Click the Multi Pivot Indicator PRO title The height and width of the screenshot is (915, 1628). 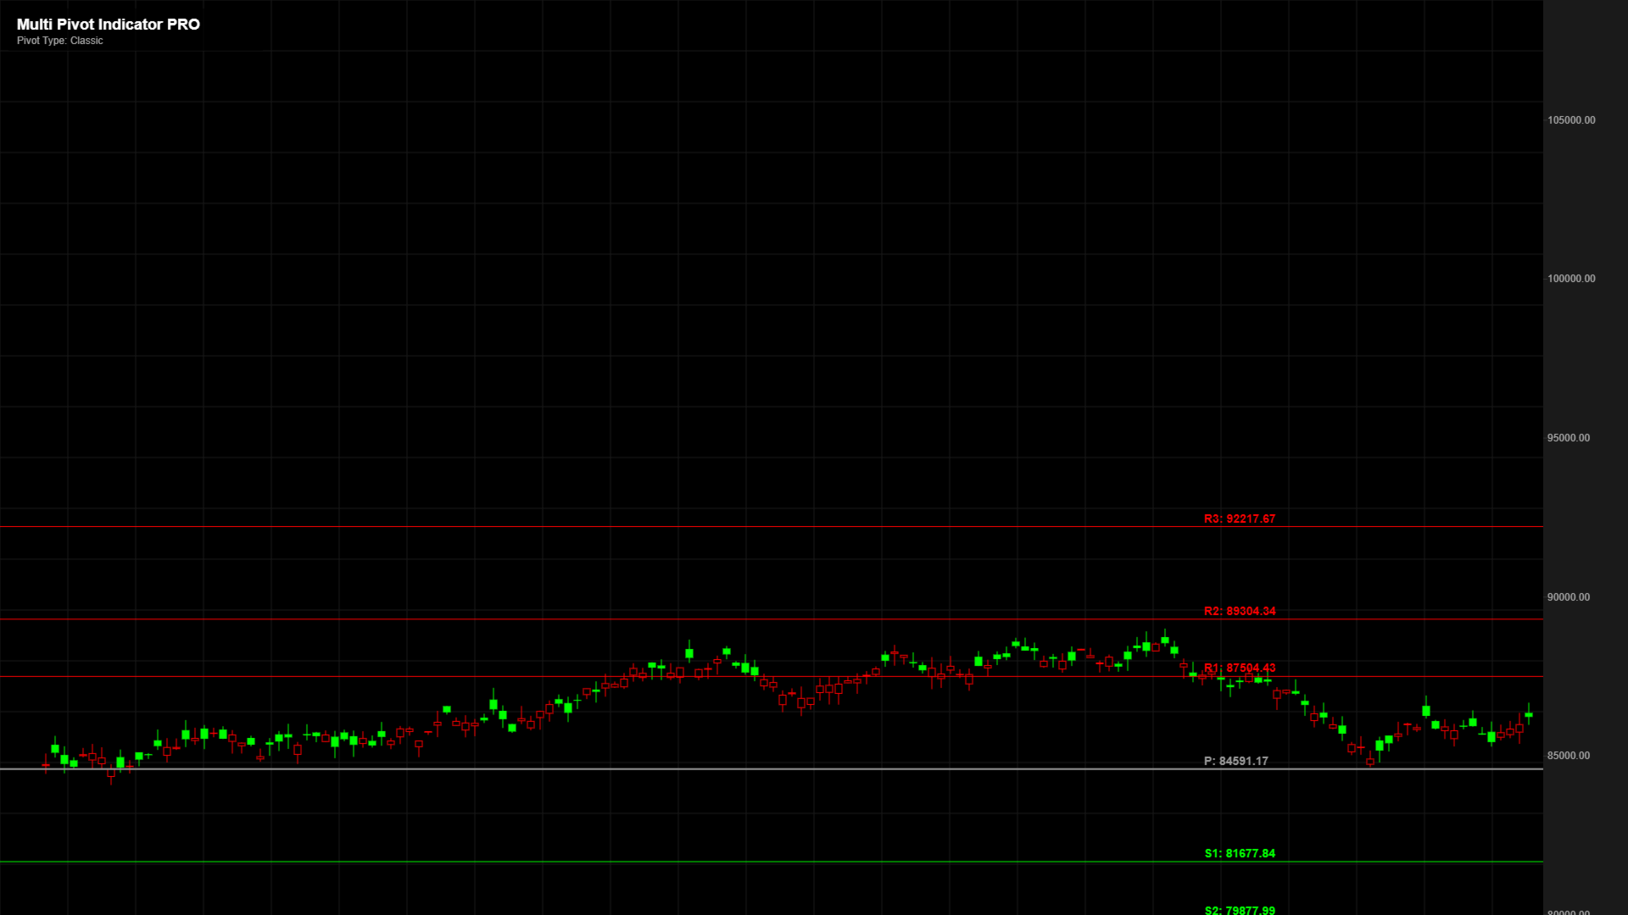click(x=109, y=25)
